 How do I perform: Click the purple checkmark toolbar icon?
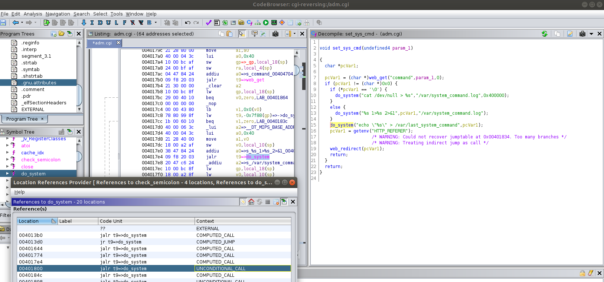(209, 23)
